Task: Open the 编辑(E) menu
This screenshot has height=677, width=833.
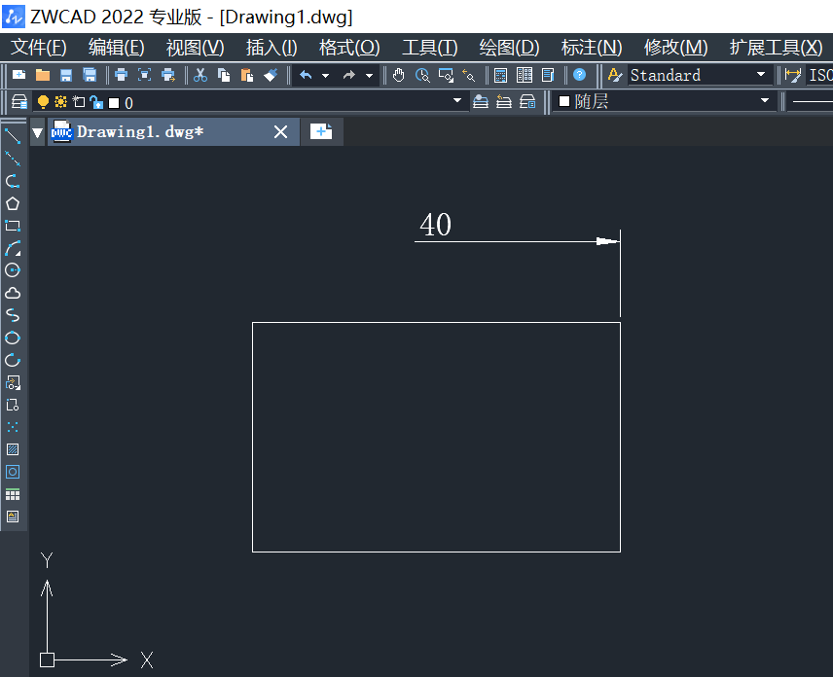Action: point(117,48)
